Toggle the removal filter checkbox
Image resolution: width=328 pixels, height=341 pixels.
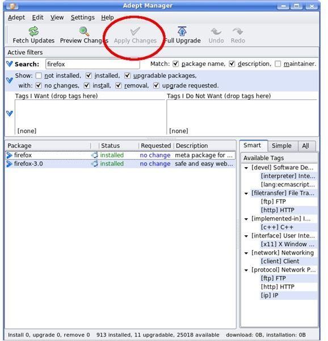click(118, 85)
